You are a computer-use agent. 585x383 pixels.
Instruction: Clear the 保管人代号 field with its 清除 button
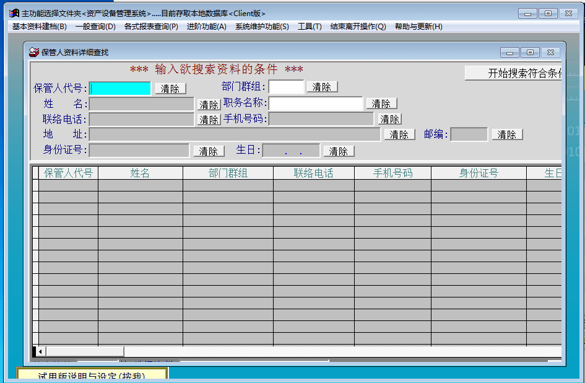[x=170, y=89]
